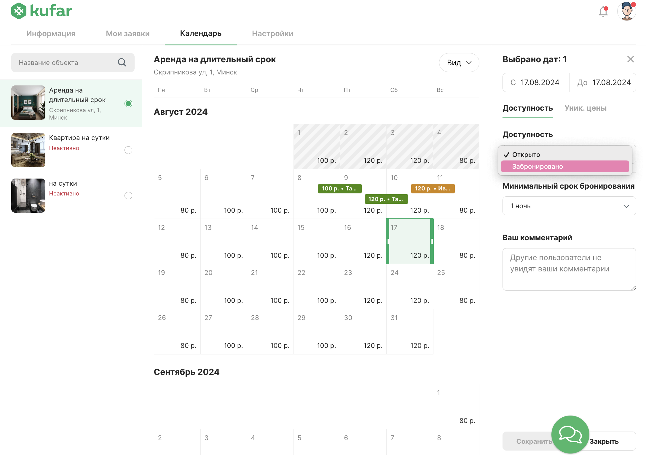This screenshot has width=646, height=455.
Task: Click the 'Аренда на длительный срок' listing title
Action: click(77, 95)
